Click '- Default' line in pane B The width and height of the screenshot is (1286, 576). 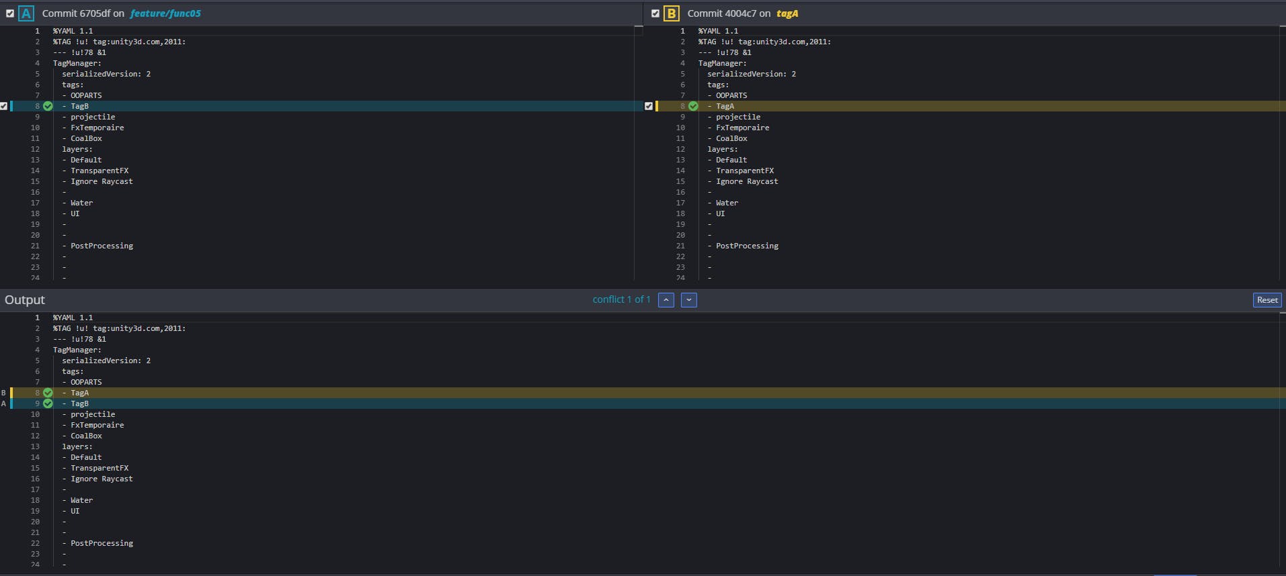(x=727, y=160)
